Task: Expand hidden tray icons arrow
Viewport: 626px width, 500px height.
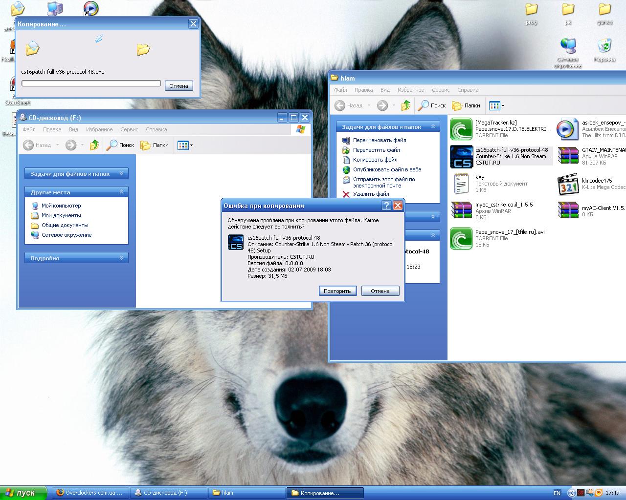Action: (x=571, y=493)
